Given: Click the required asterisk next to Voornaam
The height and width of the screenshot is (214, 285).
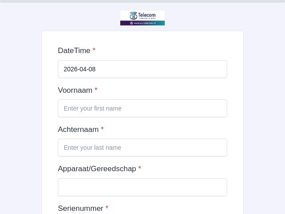Looking at the screenshot, I should 96,89.
